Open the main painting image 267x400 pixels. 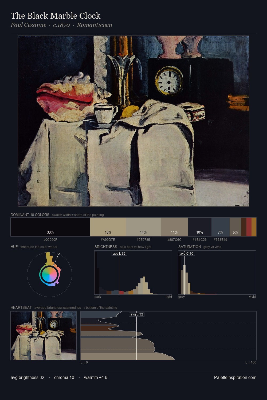[x=133, y=121]
